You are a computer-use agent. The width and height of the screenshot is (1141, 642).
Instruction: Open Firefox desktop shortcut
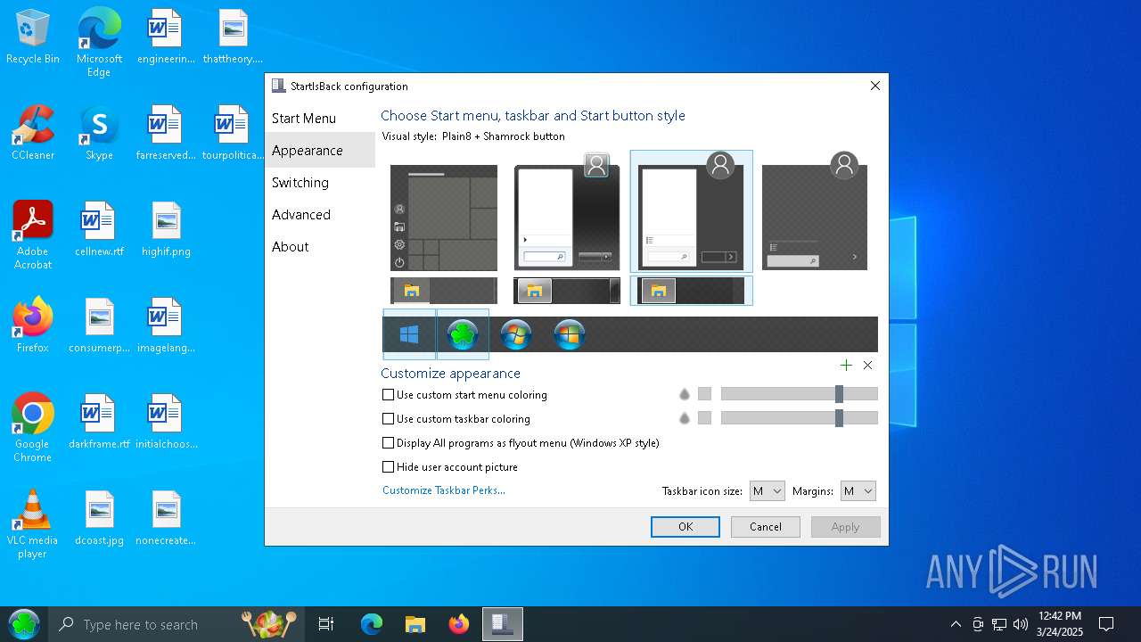coord(33,325)
